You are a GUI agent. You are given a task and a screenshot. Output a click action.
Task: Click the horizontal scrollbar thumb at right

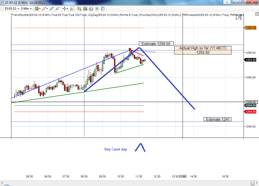pos(252,183)
